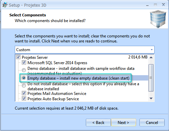Continue with the Next button
Image resolution: width=169 pixels, height=131 pixels.
click(123, 123)
